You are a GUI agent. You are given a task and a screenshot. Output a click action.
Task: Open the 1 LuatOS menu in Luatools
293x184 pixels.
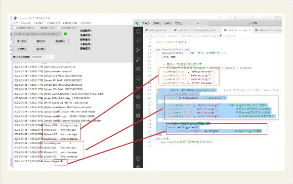(26, 23)
